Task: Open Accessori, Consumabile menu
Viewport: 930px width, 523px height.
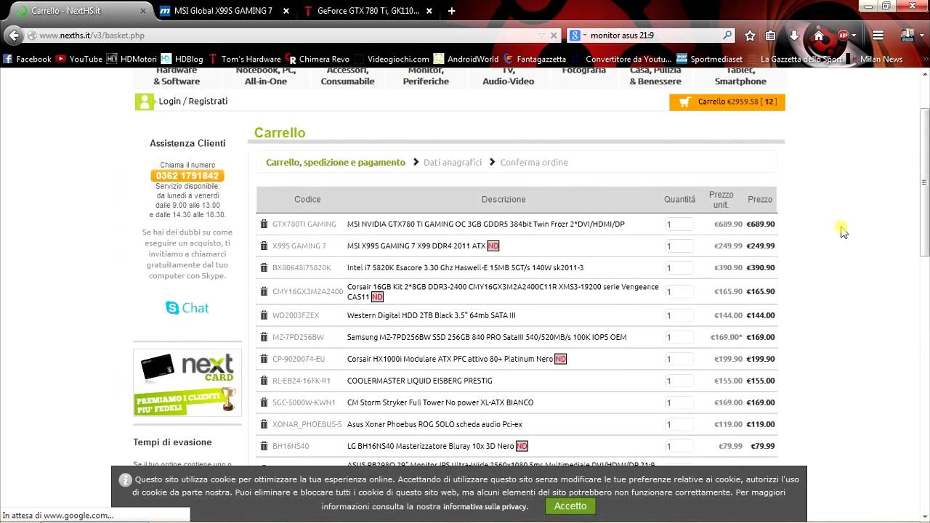Action: pos(347,76)
